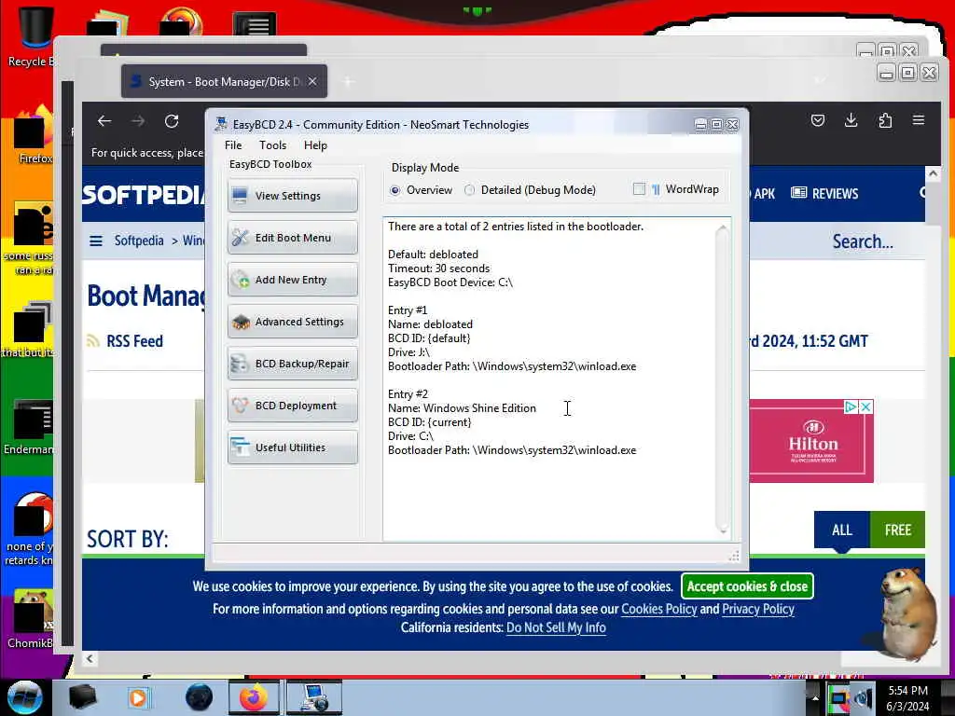Close the System - Boot Manager Firefox tab
The width and height of the screenshot is (955, 716).
click(x=312, y=81)
